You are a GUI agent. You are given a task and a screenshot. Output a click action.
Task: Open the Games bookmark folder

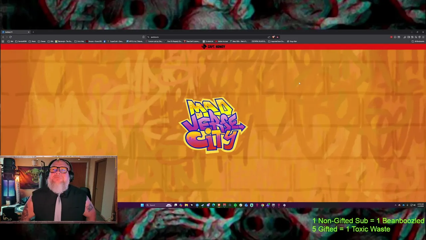coord(42,41)
